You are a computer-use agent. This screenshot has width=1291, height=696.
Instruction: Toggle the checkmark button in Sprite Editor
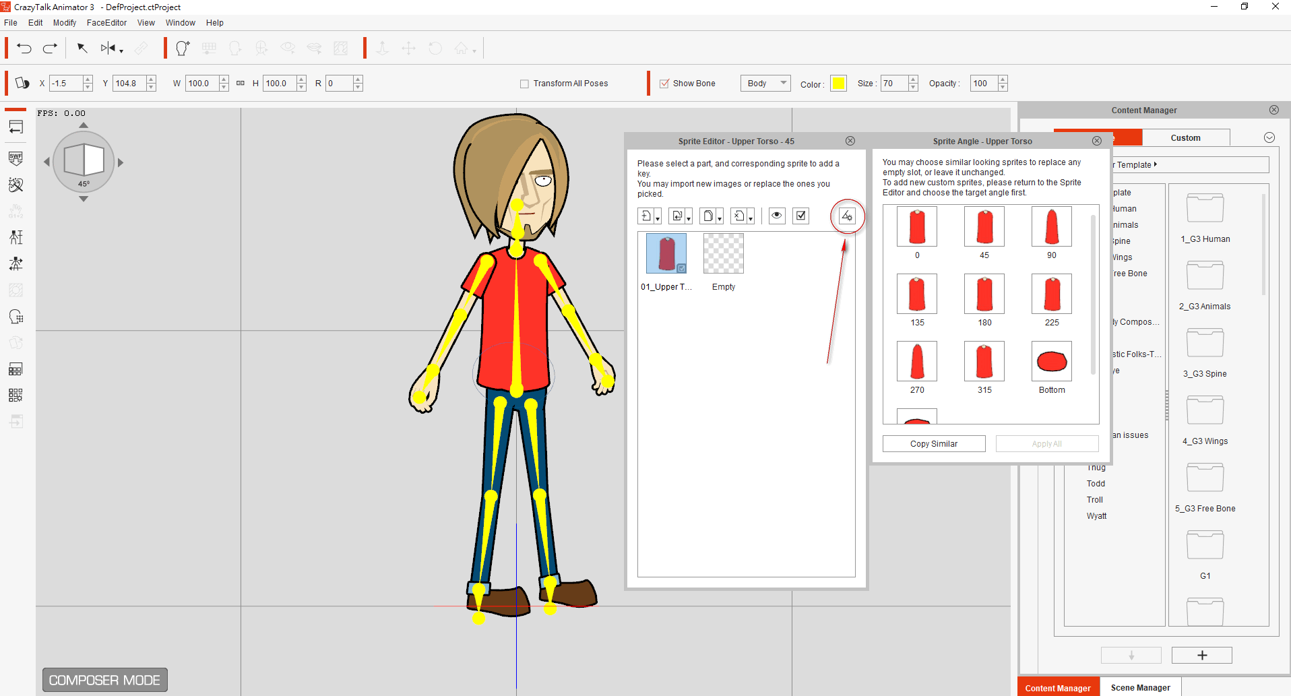(x=800, y=216)
